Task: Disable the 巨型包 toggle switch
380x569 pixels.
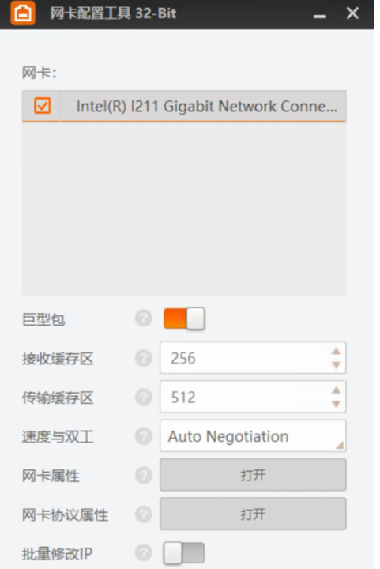Action: (x=184, y=318)
